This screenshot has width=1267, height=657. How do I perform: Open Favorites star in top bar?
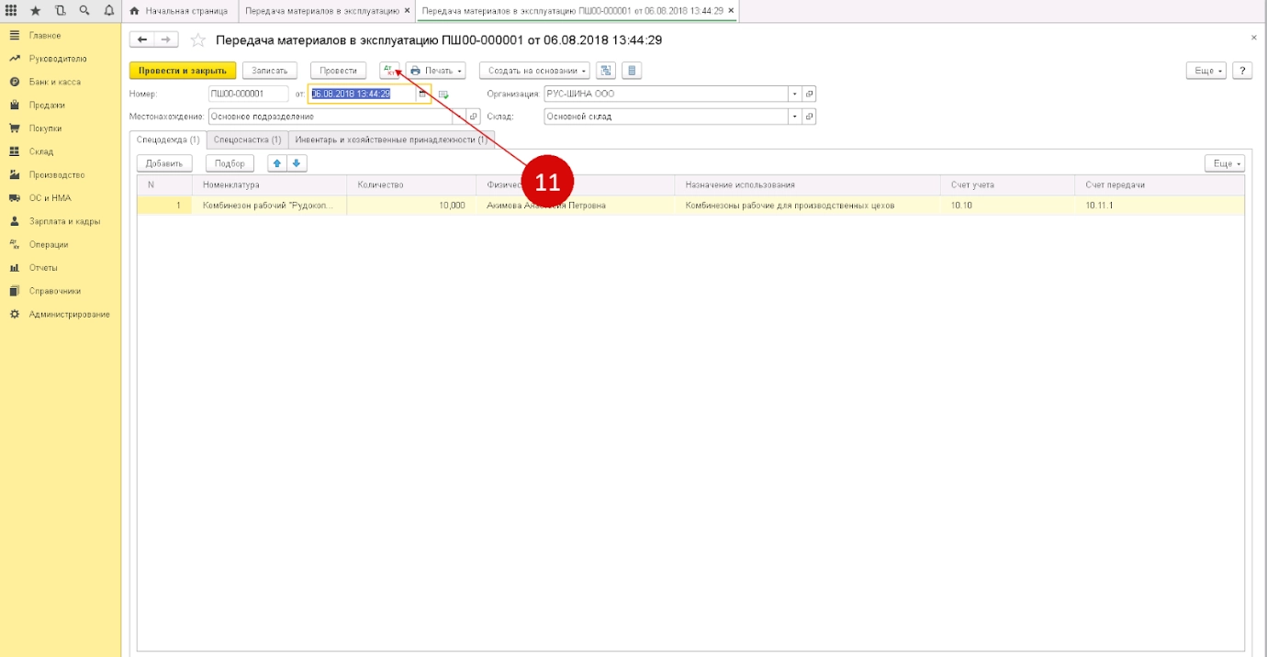click(x=36, y=11)
